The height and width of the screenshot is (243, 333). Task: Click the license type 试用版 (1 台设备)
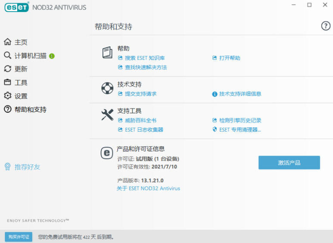(x=157, y=159)
